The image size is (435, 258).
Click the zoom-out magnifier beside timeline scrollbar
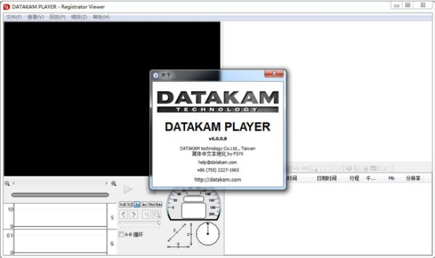(x=7, y=184)
